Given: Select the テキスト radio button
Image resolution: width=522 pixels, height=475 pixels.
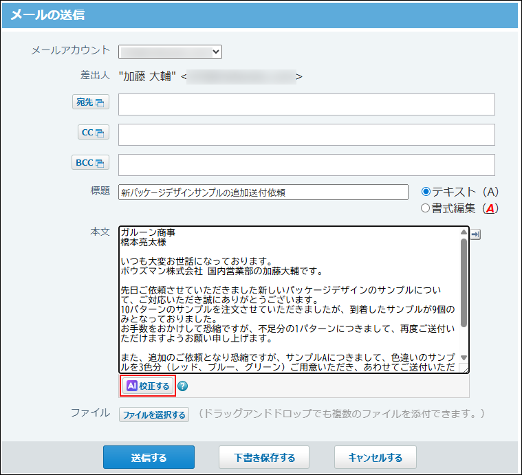Looking at the screenshot, I should tap(426, 192).
